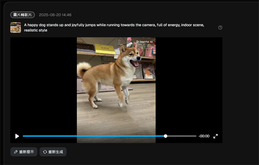Click the 2025-08-20 14:46 timestamp
Screen dimensions: 259x165
coord(55,15)
